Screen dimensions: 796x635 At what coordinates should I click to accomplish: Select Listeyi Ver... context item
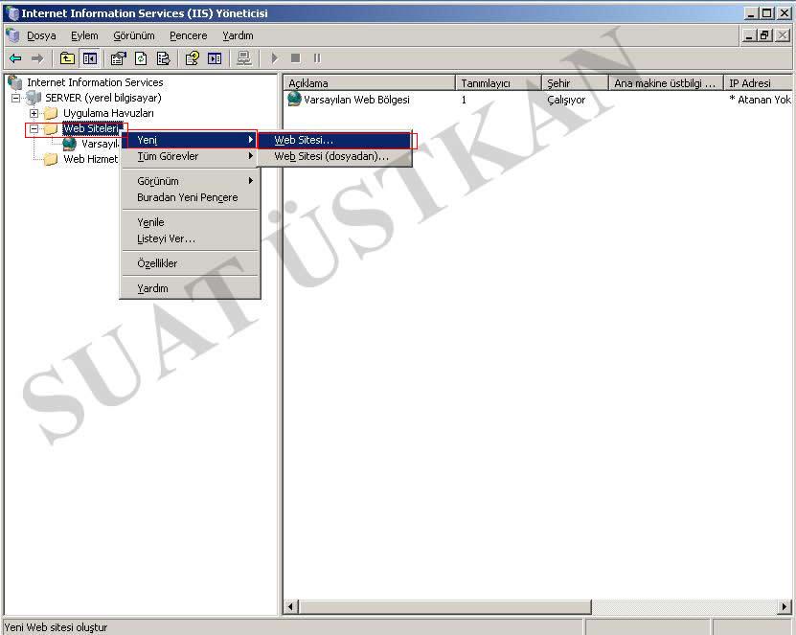point(190,238)
